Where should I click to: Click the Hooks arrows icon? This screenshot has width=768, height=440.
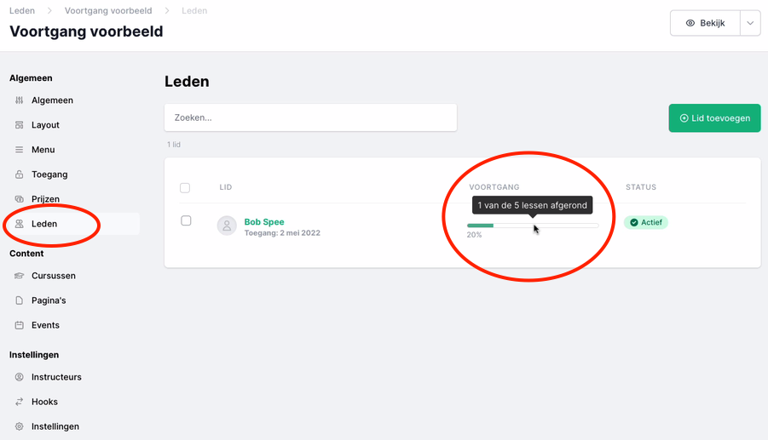(x=19, y=402)
